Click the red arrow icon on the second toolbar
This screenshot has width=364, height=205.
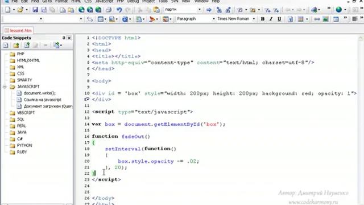pos(152,19)
